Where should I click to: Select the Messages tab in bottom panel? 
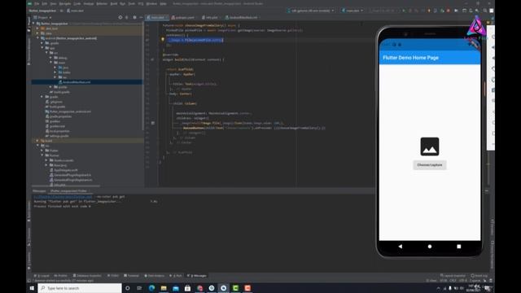pos(39,191)
